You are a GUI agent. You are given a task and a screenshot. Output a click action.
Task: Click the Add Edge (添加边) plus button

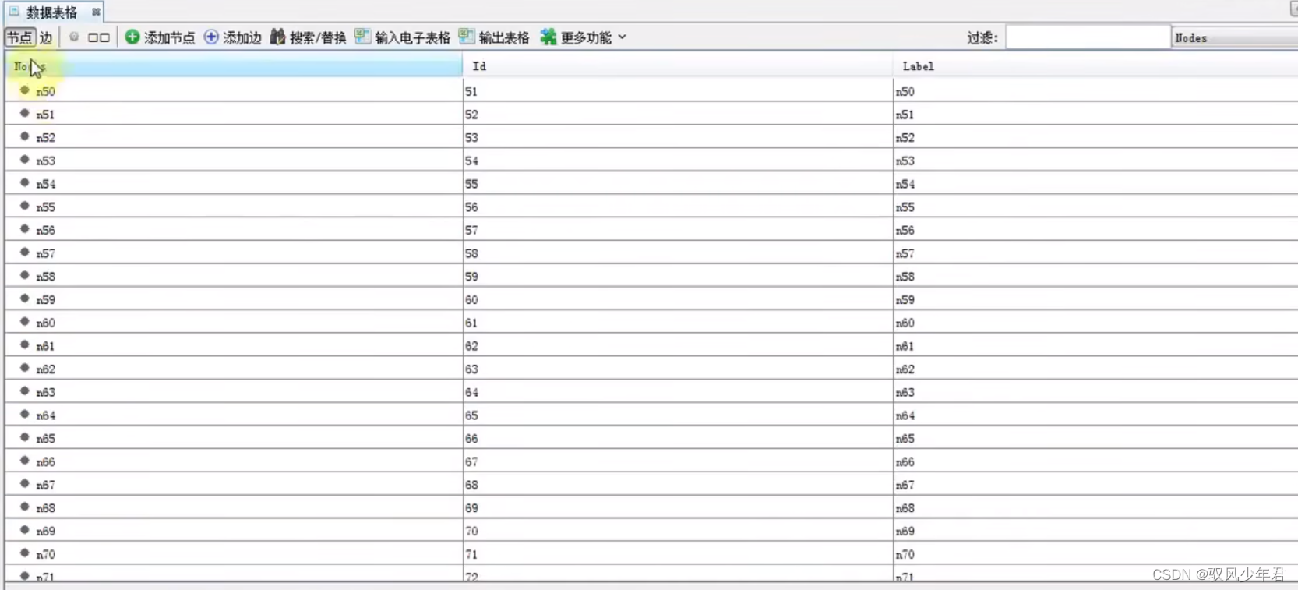click(232, 37)
